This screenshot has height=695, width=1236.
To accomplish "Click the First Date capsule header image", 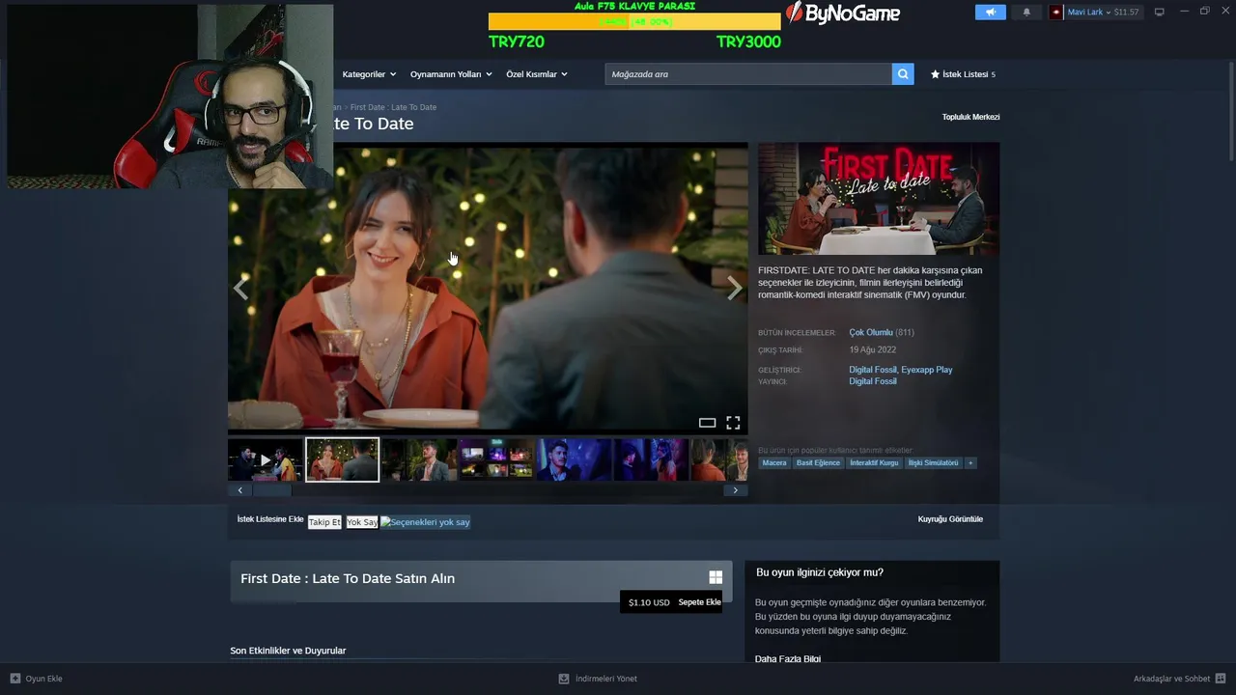I will pyautogui.click(x=879, y=199).
